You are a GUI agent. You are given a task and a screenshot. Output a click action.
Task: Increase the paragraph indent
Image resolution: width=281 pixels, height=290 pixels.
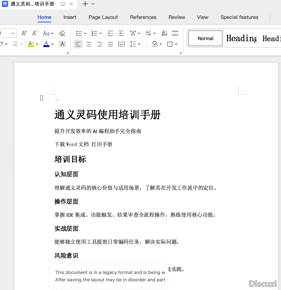point(121,33)
